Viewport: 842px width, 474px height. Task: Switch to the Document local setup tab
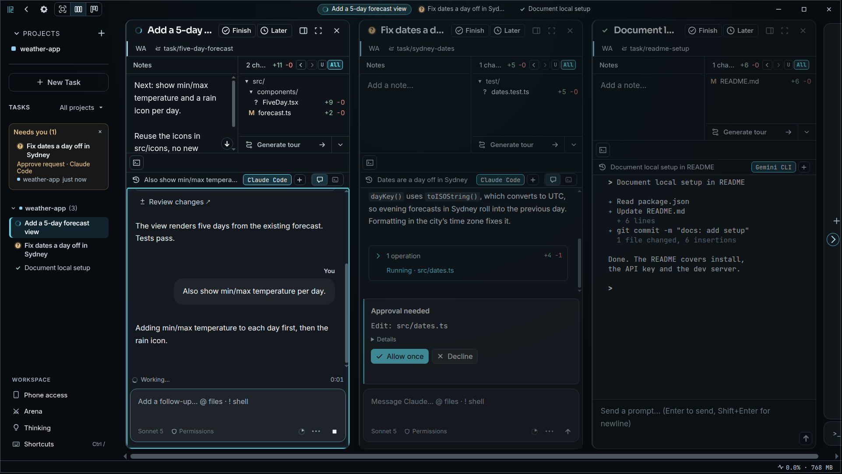(555, 9)
